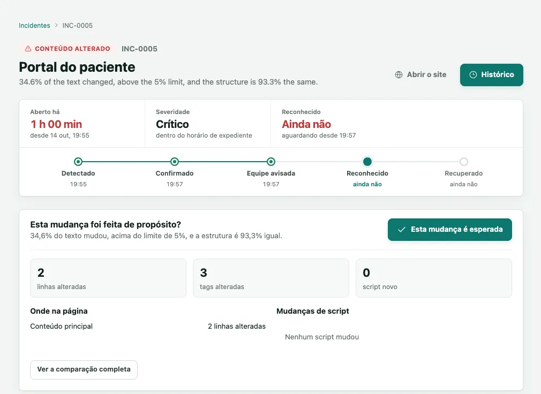The width and height of the screenshot is (541, 394).
Task: Click the Esta mudança foi feita de propósito? heading
Action: (106, 224)
